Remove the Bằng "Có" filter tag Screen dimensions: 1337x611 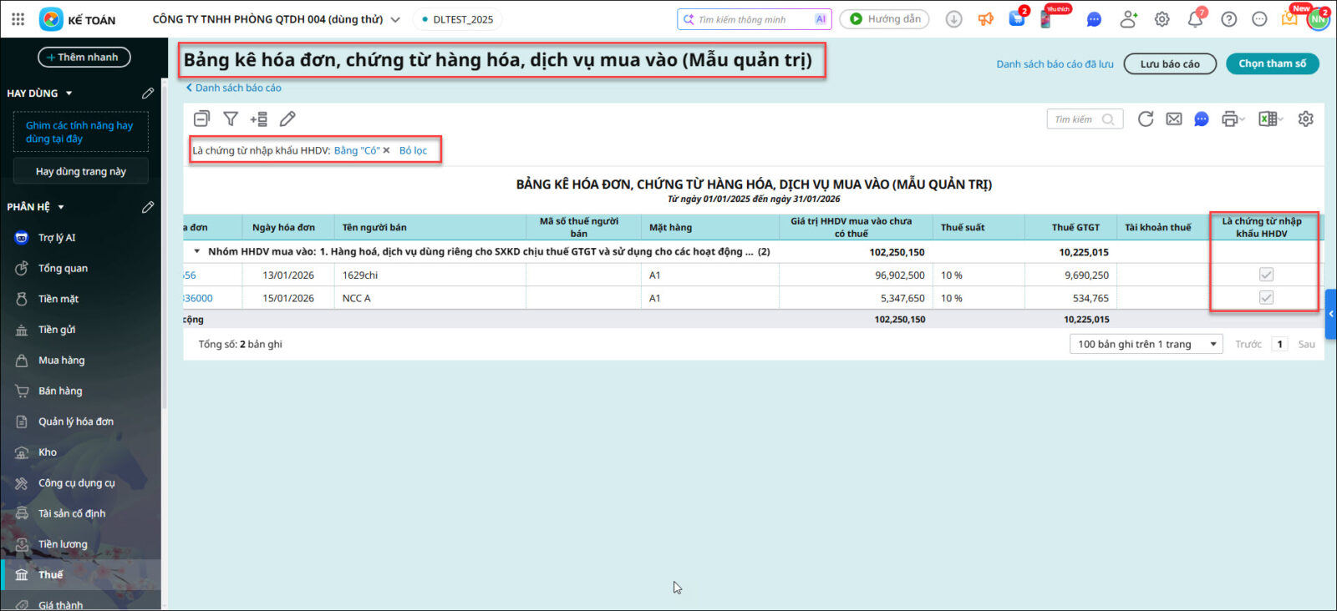[386, 151]
